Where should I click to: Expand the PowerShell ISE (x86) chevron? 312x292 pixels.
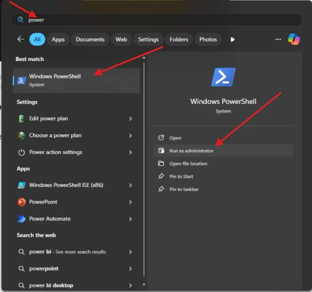(131, 185)
